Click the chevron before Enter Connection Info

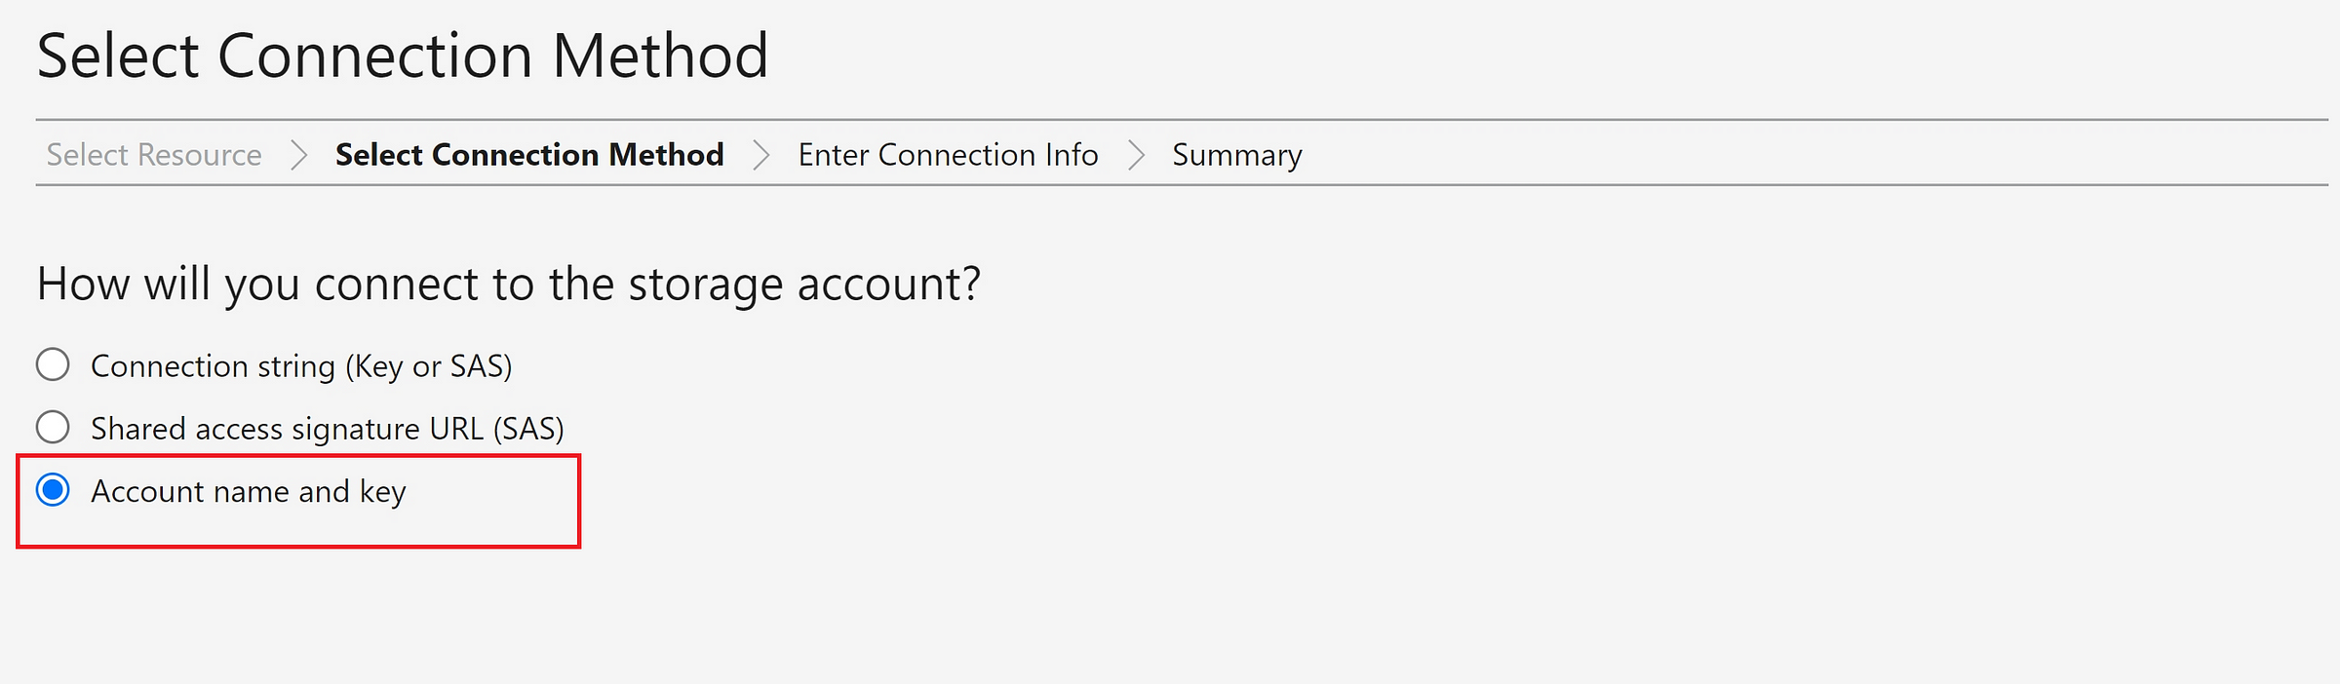(x=760, y=155)
